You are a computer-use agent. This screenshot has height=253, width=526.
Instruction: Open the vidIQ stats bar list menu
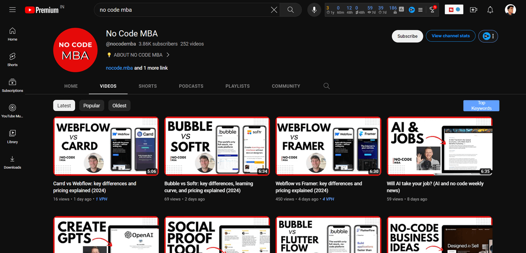click(420, 10)
